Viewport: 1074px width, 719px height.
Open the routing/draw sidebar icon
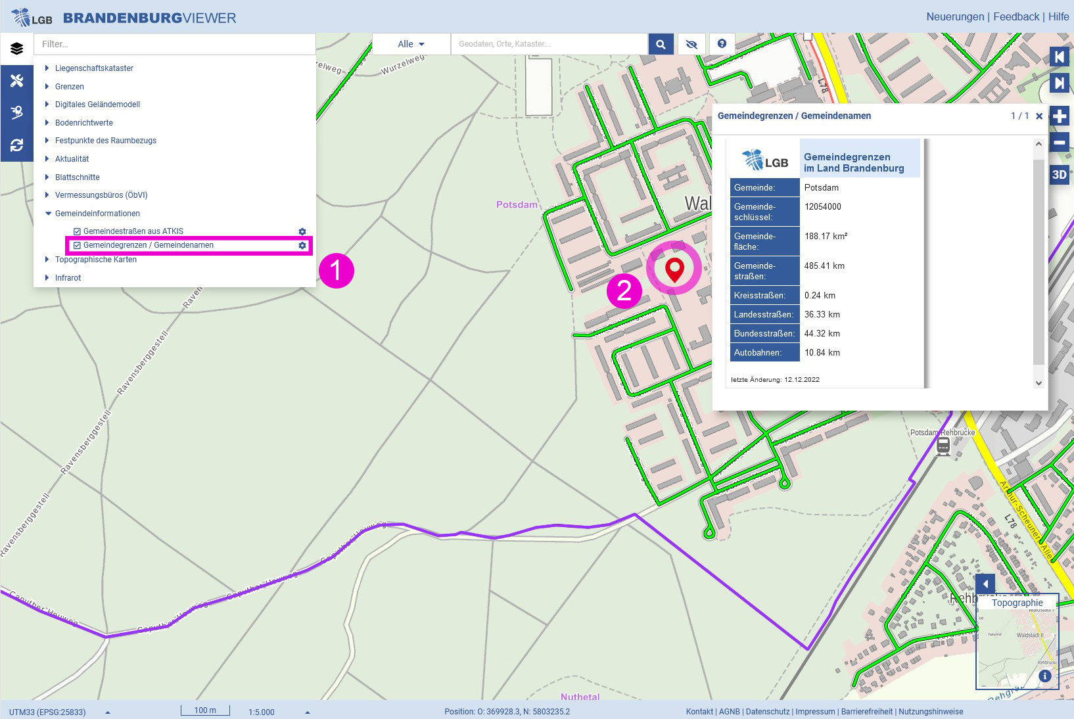click(16, 112)
